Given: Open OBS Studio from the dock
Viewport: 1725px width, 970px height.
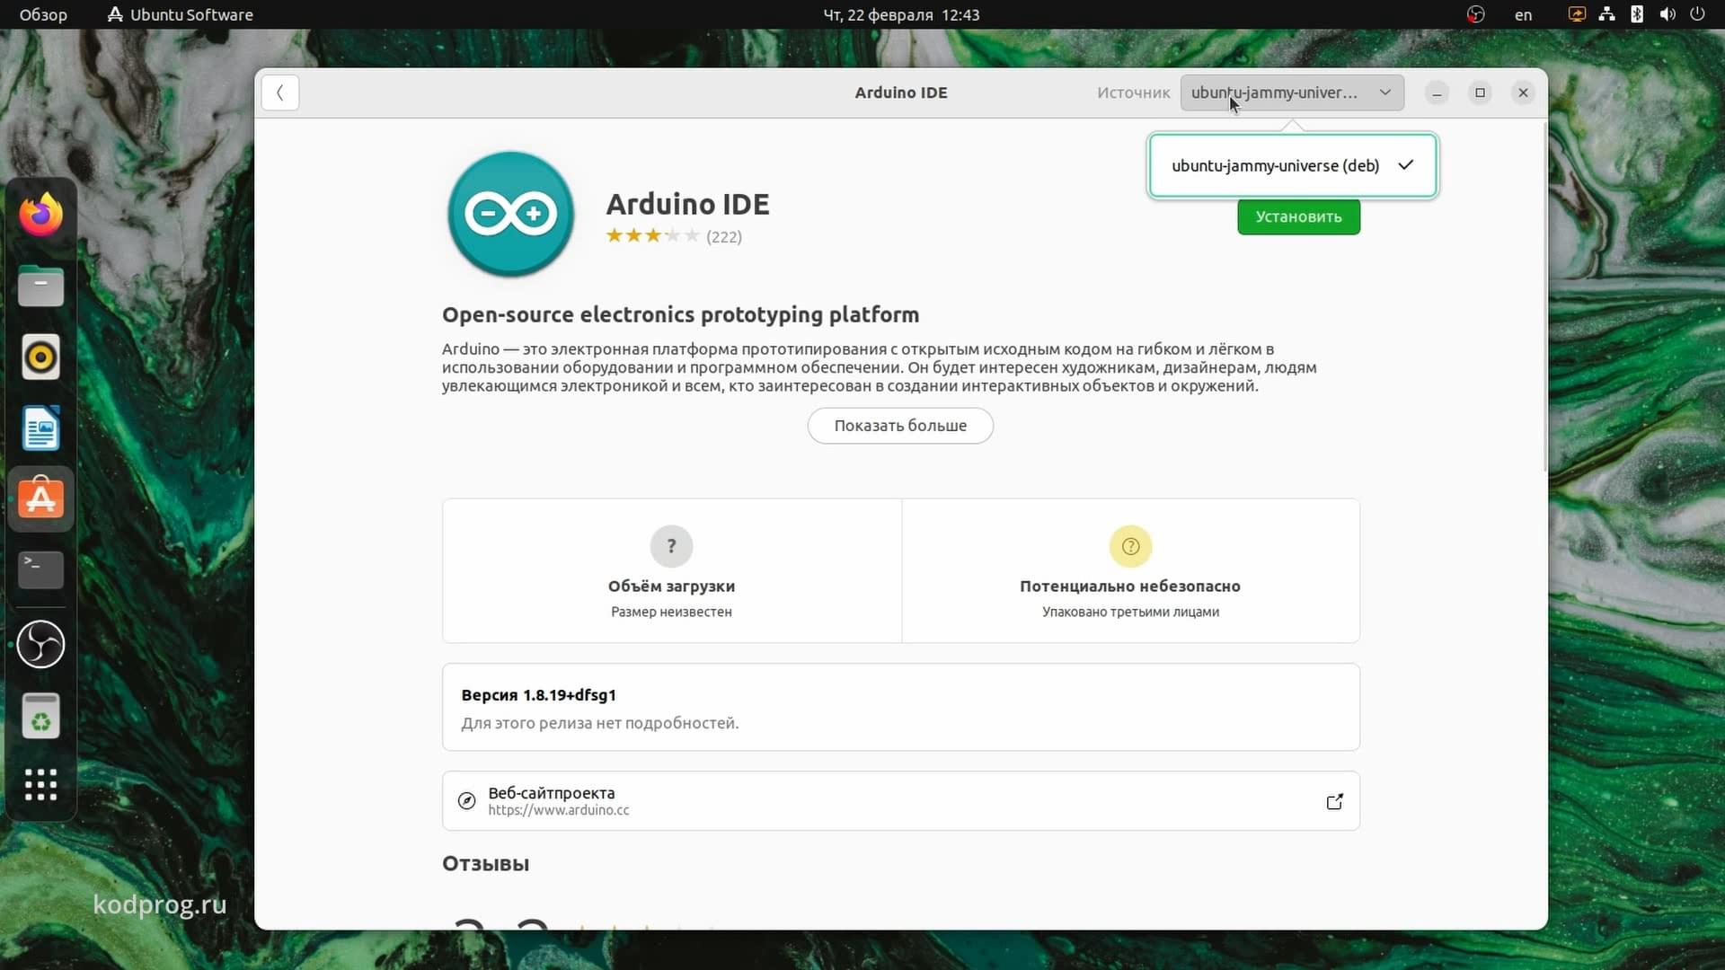Looking at the screenshot, I should (41, 644).
